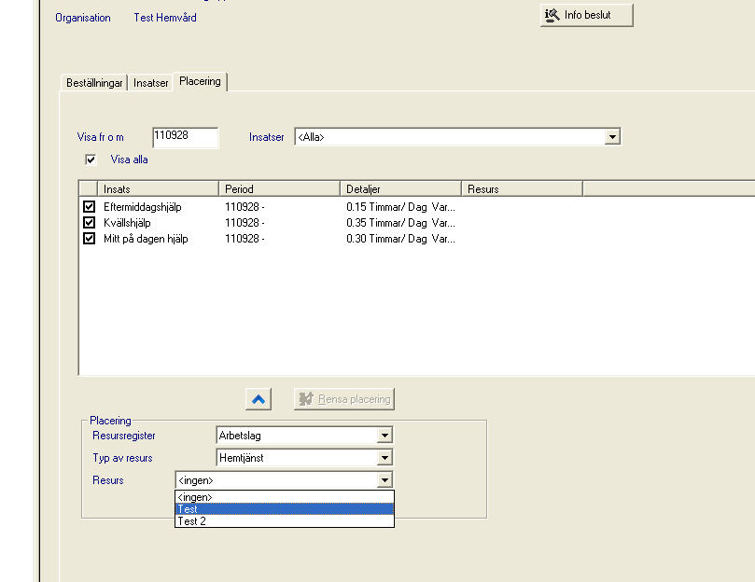Choose Test in the Resur list
Screen dimensions: 755x582
coord(285,509)
